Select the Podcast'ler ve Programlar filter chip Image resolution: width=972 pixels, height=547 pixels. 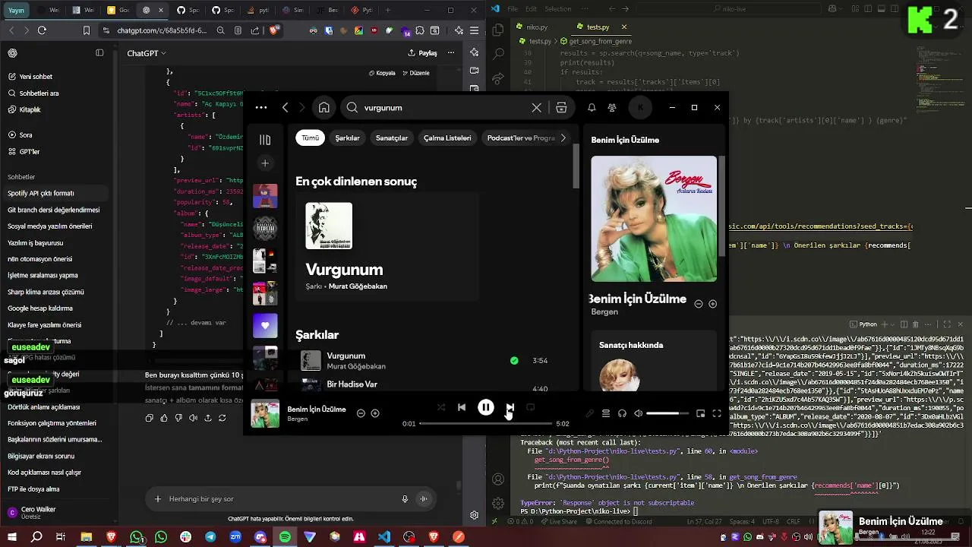[x=520, y=138]
